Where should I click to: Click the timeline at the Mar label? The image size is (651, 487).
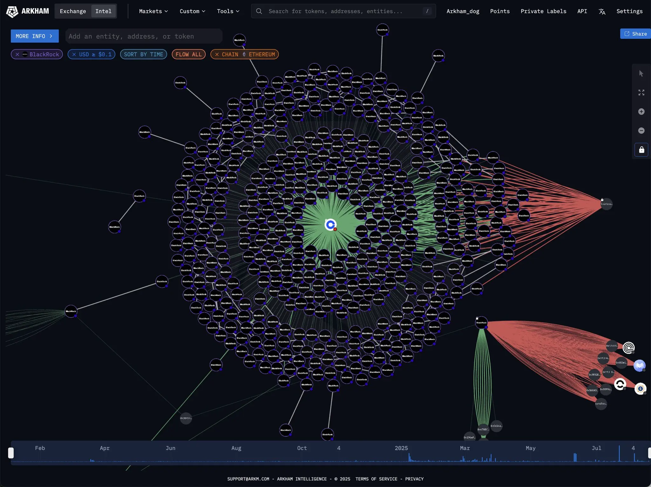tap(465, 448)
